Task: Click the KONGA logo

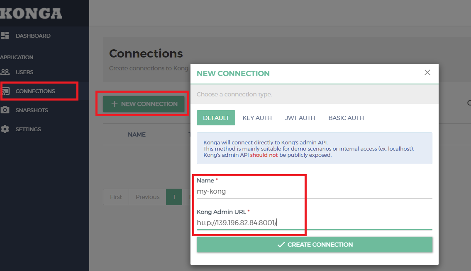Action: point(31,14)
